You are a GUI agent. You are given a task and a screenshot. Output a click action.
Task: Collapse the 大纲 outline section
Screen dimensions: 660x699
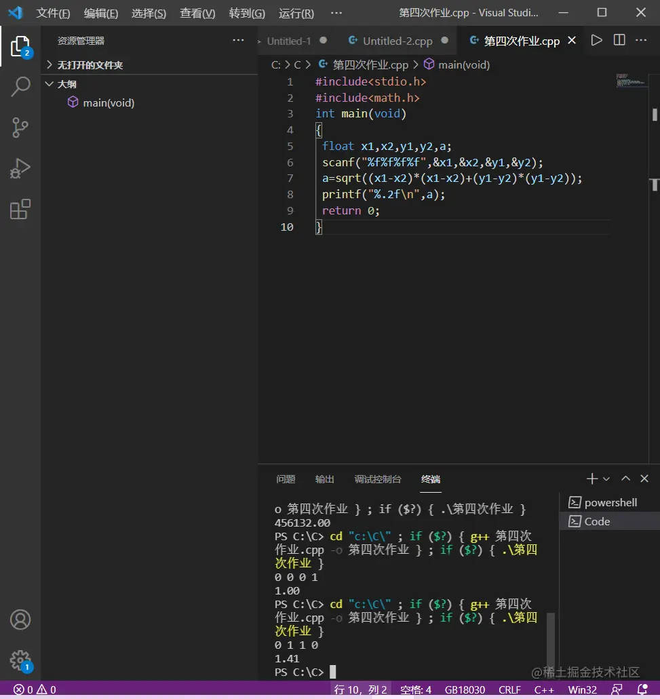(x=66, y=84)
